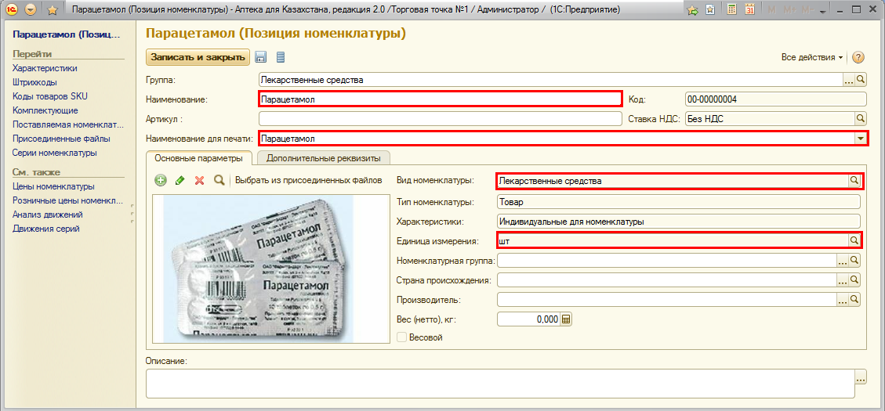The height and width of the screenshot is (411, 885).
Task: Switch to Дополнительные реквизиты tab
Action: pos(323,158)
